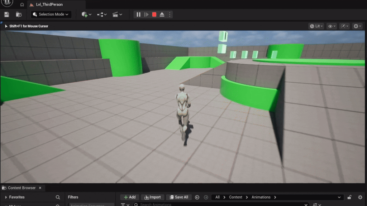Open the Cinematics clapperboard dropdown
This screenshot has height=206, width=367.
[117, 14]
